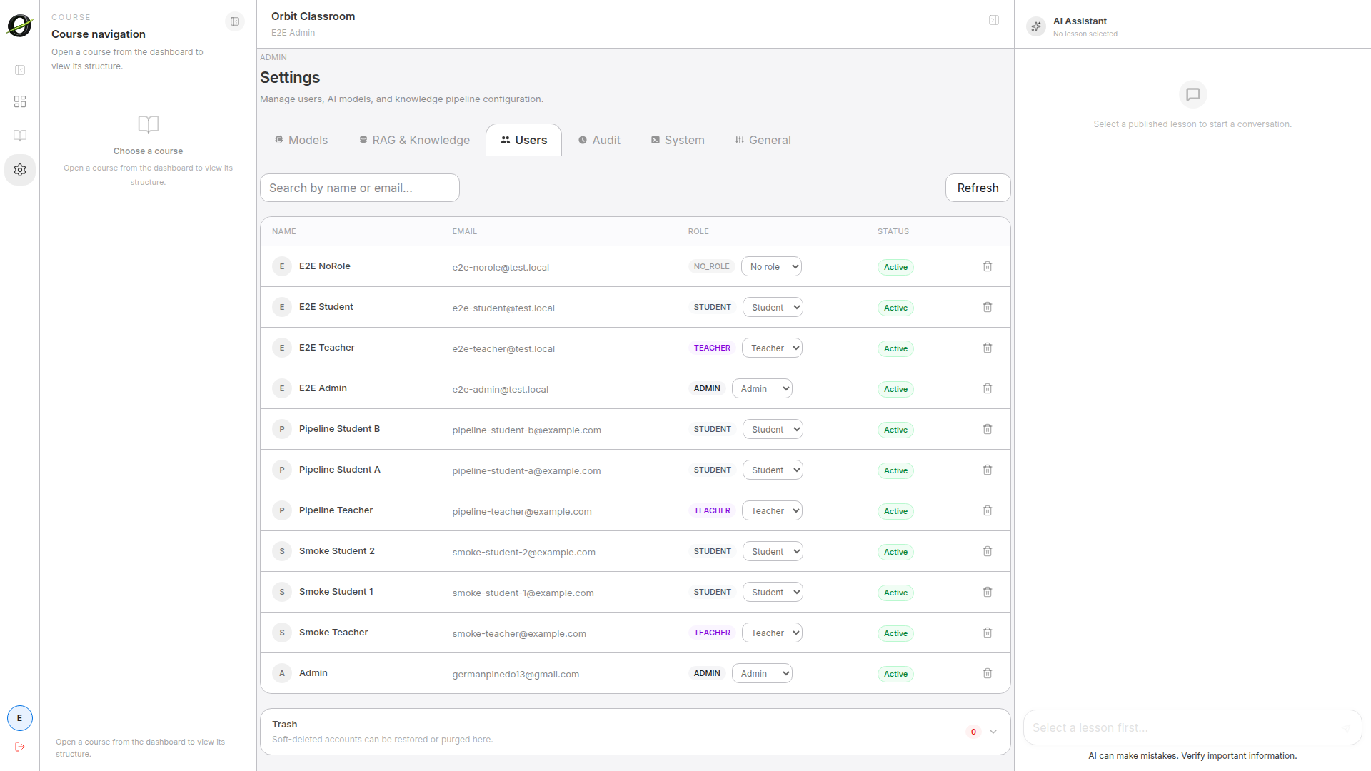The height and width of the screenshot is (771, 1371).
Task: Click the NAME column header
Action: point(283,231)
